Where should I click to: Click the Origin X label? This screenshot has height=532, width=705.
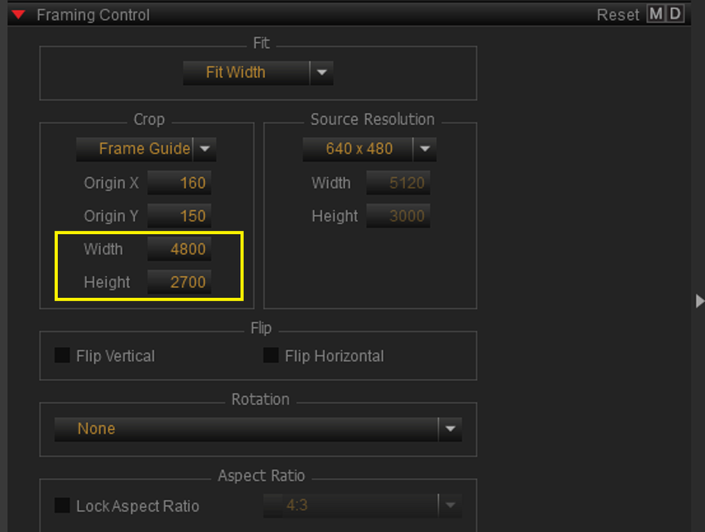(111, 184)
